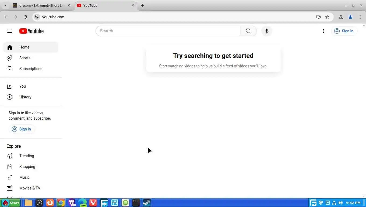Image resolution: width=366 pixels, height=207 pixels.
Task: View site information icon in address bar
Action: pyautogui.click(x=37, y=17)
